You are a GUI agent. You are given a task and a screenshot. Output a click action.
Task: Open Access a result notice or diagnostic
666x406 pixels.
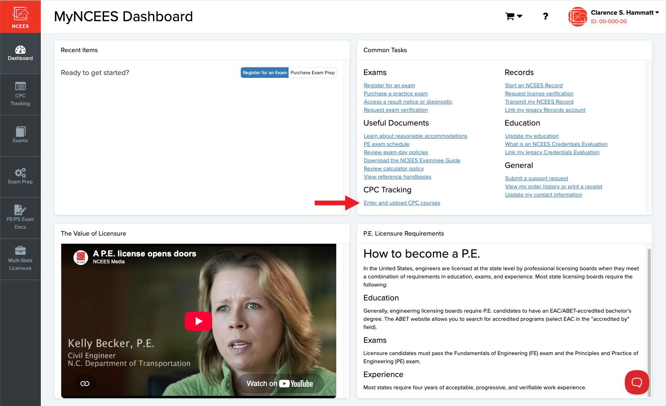pyautogui.click(x=408, y=102)
